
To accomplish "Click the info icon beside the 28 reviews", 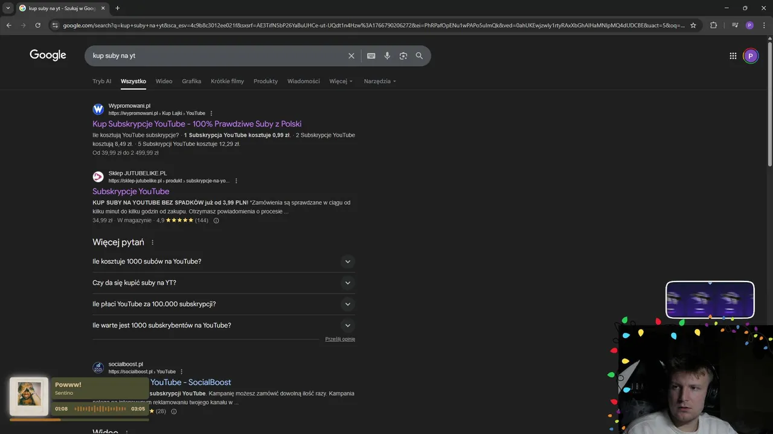I will point(174,412).
